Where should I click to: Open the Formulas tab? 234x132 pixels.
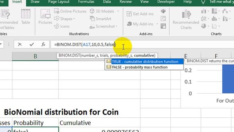86,2
